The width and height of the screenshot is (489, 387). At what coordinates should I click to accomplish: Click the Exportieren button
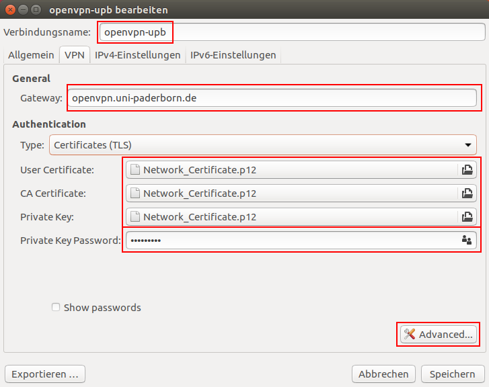click(45, 374)
